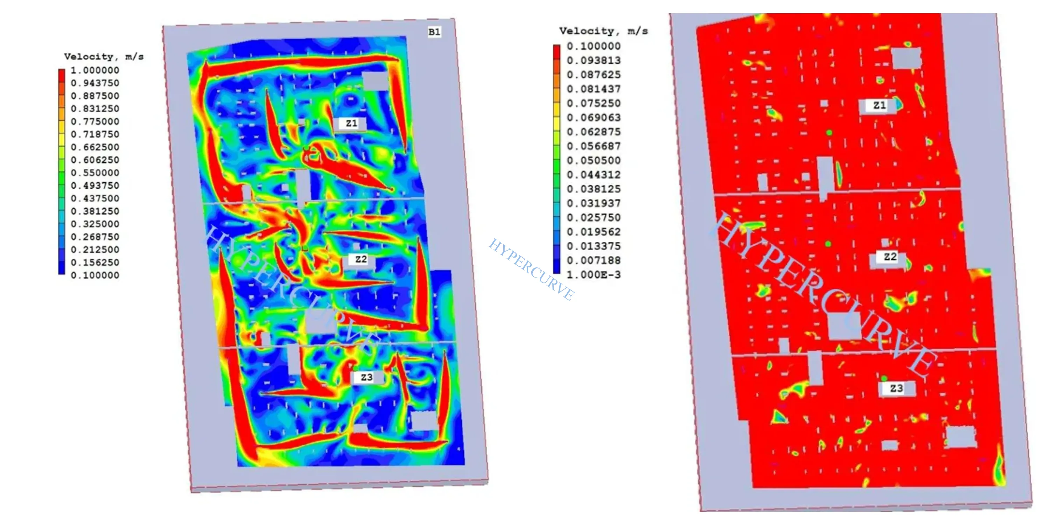The image size is (1050, 525).
Task: Click legend value 0.038125
Action: 594,189
